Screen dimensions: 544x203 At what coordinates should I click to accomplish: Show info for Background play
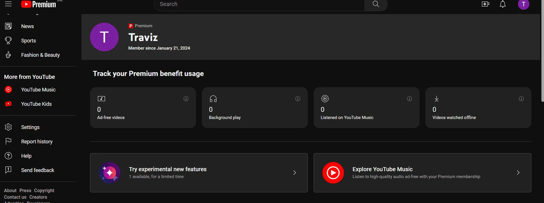pos(298,99)
